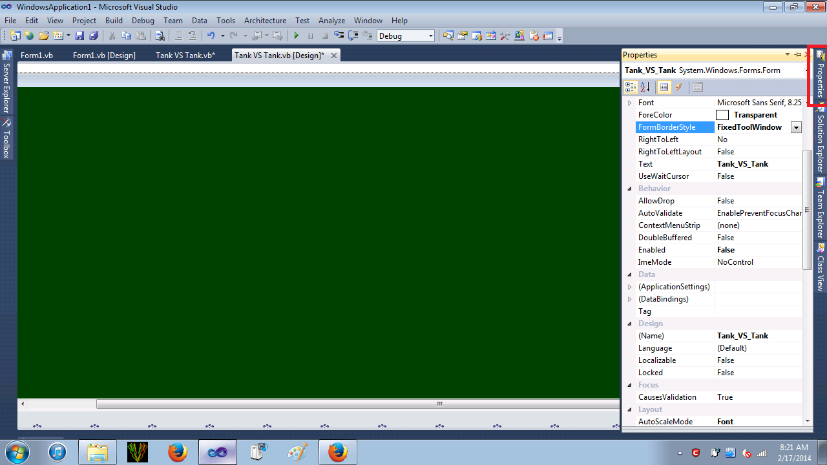Screen dimensions: 827x465
Task: Click the Save All toolbar icon
Action: coord(93,36)
